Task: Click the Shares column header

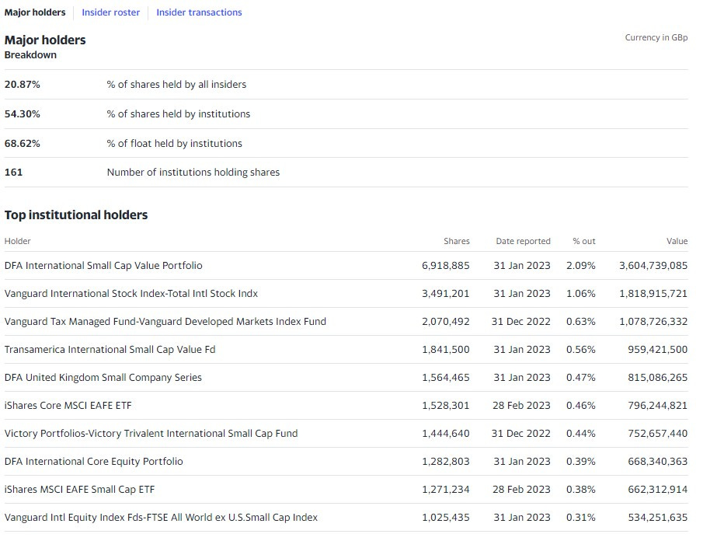Action: click(x=456, y=241)
